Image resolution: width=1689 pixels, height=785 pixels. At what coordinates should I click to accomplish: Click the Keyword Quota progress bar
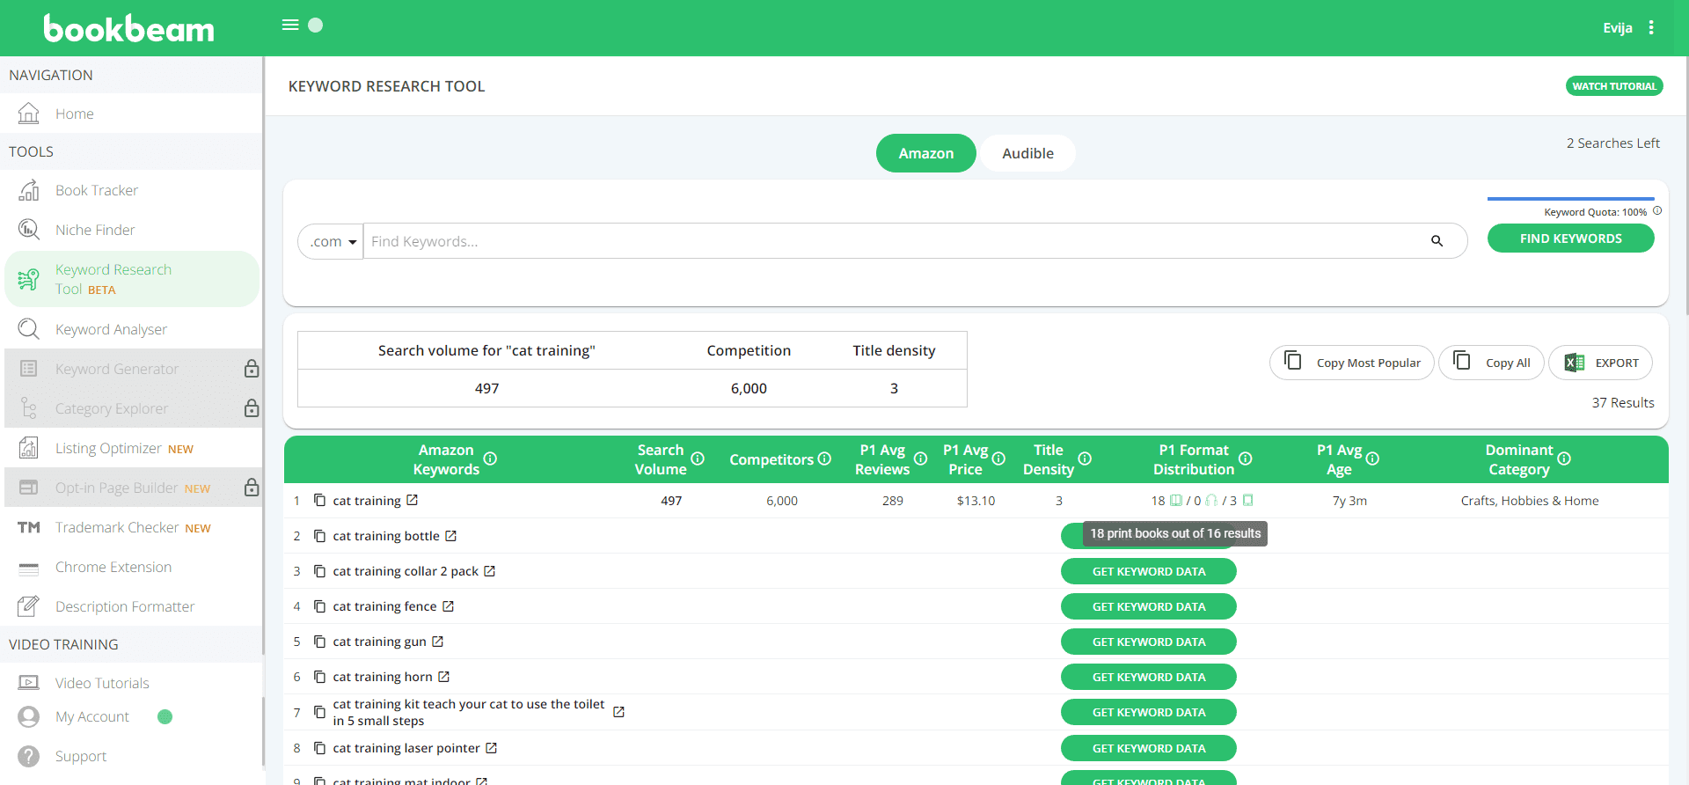point(1570,199)
